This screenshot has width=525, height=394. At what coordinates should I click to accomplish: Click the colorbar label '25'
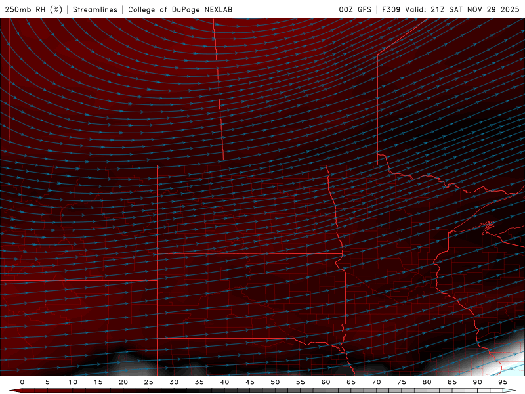[148, 382]
